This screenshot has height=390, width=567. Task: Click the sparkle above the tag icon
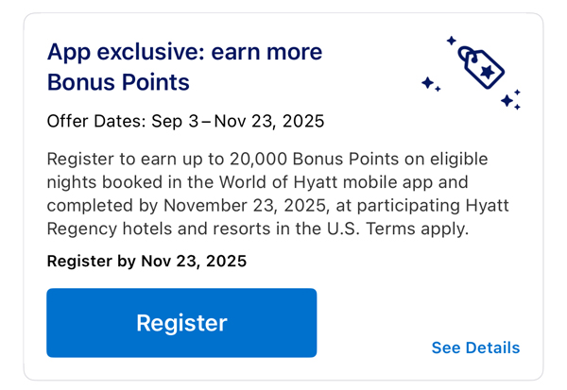pos(451,41)
